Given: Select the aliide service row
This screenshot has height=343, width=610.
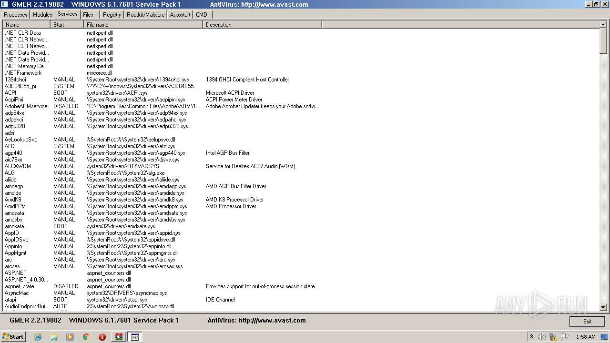Looking at the screenshot, I should (162, 180).
